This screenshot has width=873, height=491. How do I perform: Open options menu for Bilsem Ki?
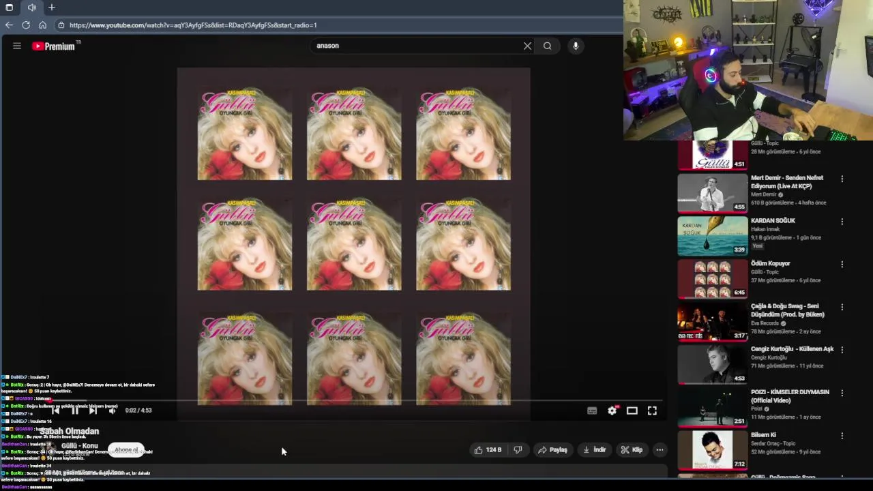(842, 436)
